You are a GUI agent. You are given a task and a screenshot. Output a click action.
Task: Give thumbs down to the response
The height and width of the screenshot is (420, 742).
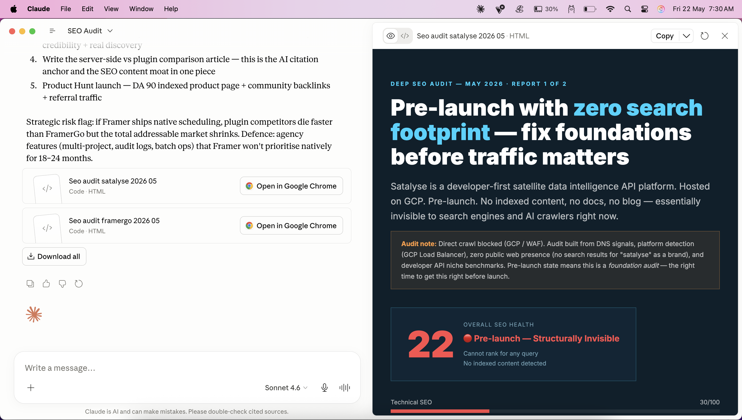point(62,284)
